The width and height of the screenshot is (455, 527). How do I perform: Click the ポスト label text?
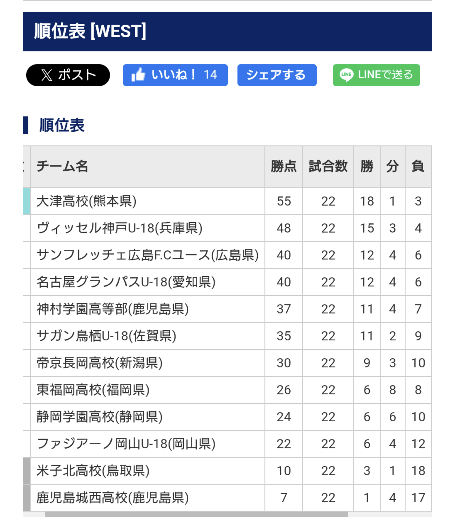pos(77,75)
